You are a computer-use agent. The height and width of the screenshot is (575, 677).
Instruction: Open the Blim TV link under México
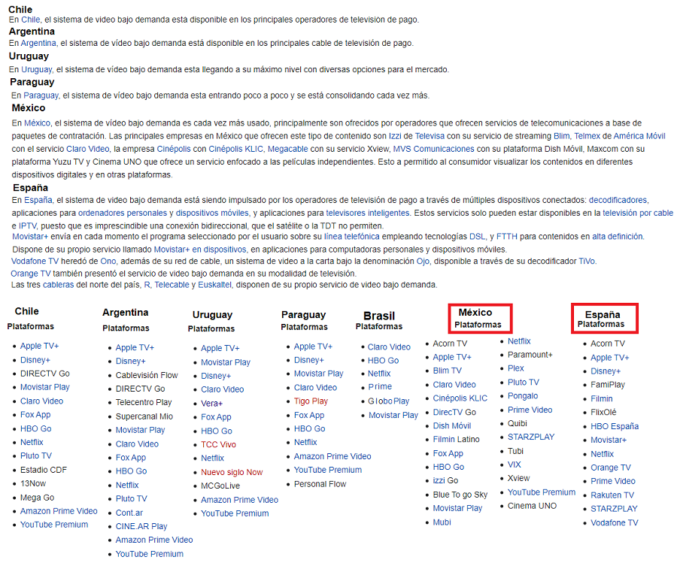pyautogui.click(x=448, y=371)
